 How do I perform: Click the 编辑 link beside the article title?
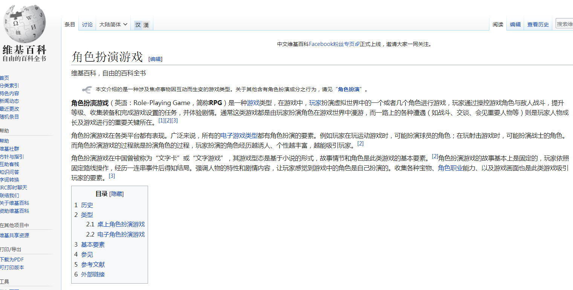(x=156, y=59)
